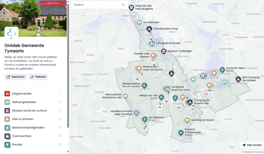The width and height of the screenshot is (264, 154).
Task: Click the Hotel Van der Valk Hoogkerk marker
Action: click(132, 7)
